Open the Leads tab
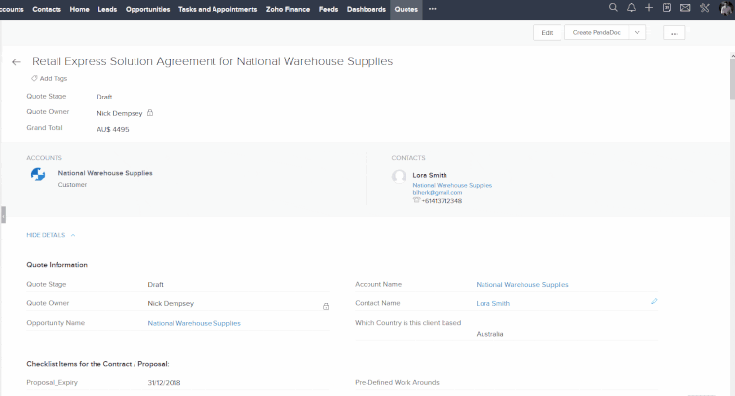735x396 pixels. pyautogui.click(x=107, y=9)
